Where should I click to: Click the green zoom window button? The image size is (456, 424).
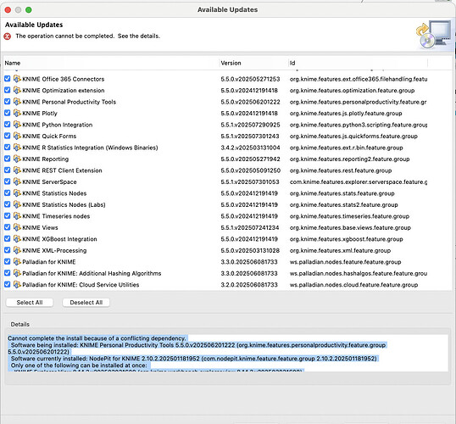[x=29, y=10]
